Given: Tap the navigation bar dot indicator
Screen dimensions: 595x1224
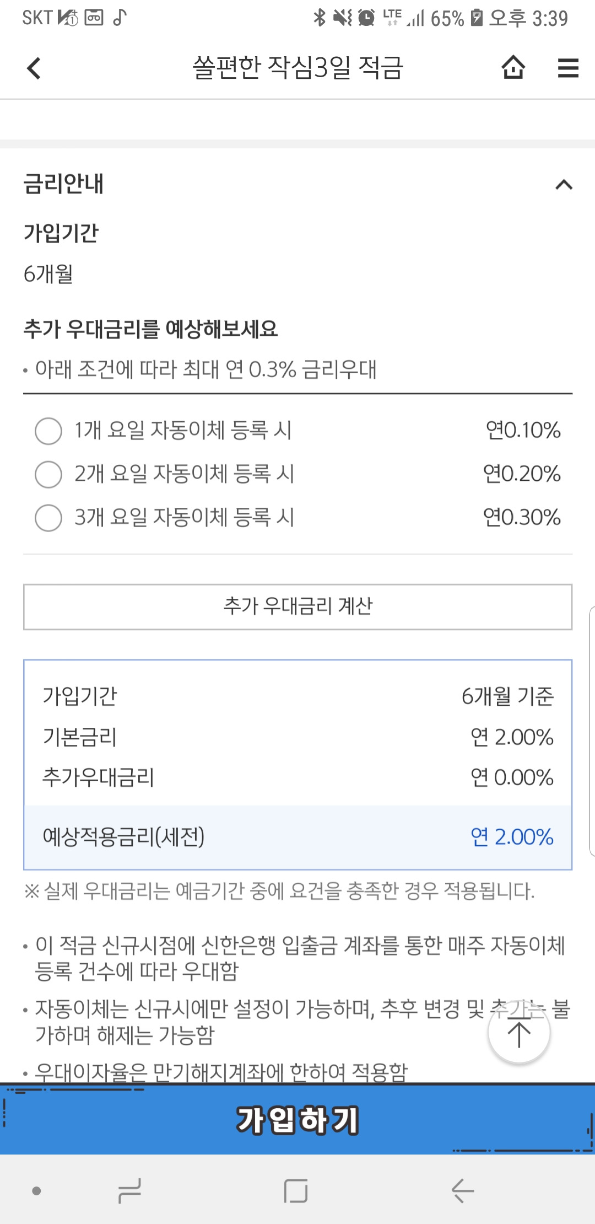Looking at the screenshot, I should click(37, 1190).
